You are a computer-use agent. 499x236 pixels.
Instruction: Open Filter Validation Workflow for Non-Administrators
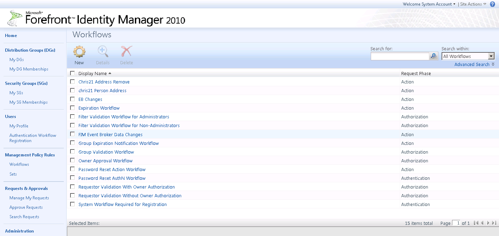(129, 126)
